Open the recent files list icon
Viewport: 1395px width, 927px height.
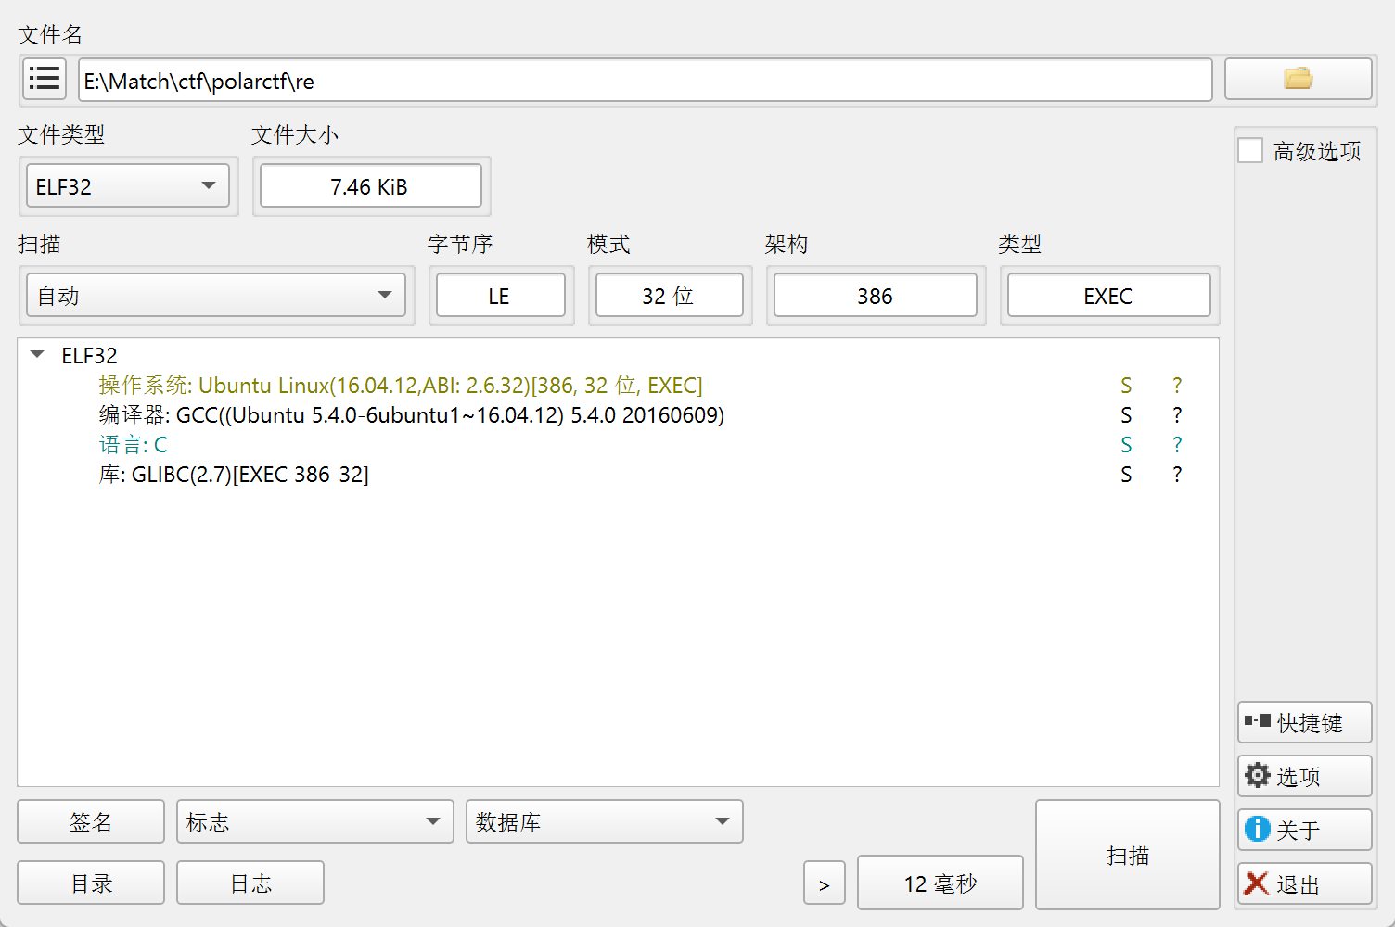click(44, 80)
